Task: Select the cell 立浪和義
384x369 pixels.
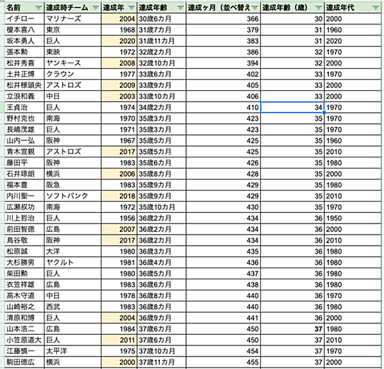Action: 24,96
